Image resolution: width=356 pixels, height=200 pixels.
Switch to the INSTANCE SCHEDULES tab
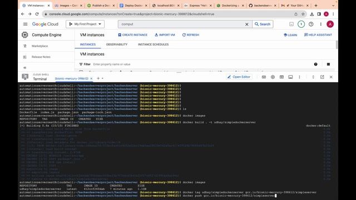pyautogui.click(x=154, y=44)
